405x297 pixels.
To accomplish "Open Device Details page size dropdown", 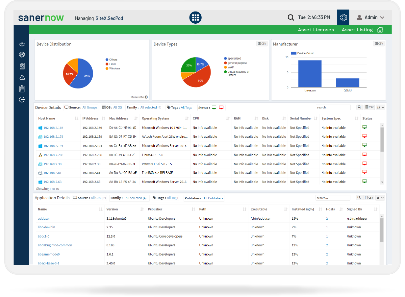I will click(x=380, y=107).
